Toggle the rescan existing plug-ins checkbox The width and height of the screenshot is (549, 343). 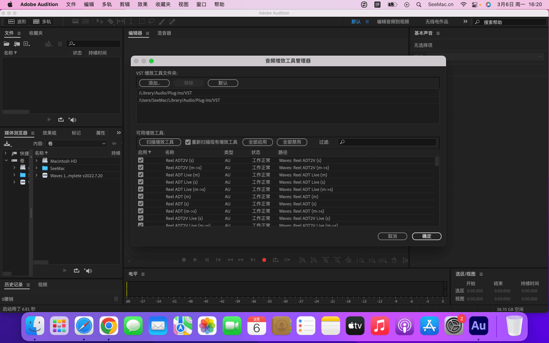click(x=188, y=142)
